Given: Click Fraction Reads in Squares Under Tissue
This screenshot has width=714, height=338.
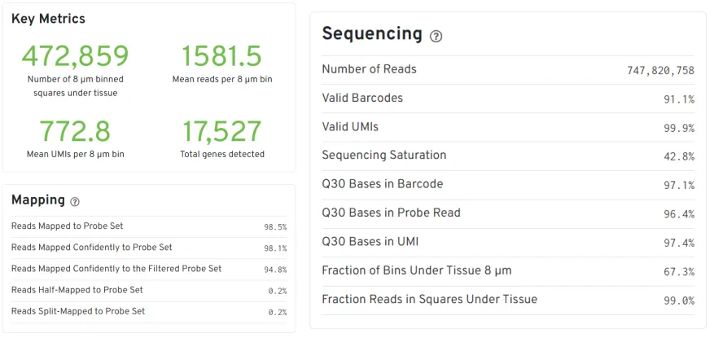Looking at the screenshot, I should (x=429, y=299).
